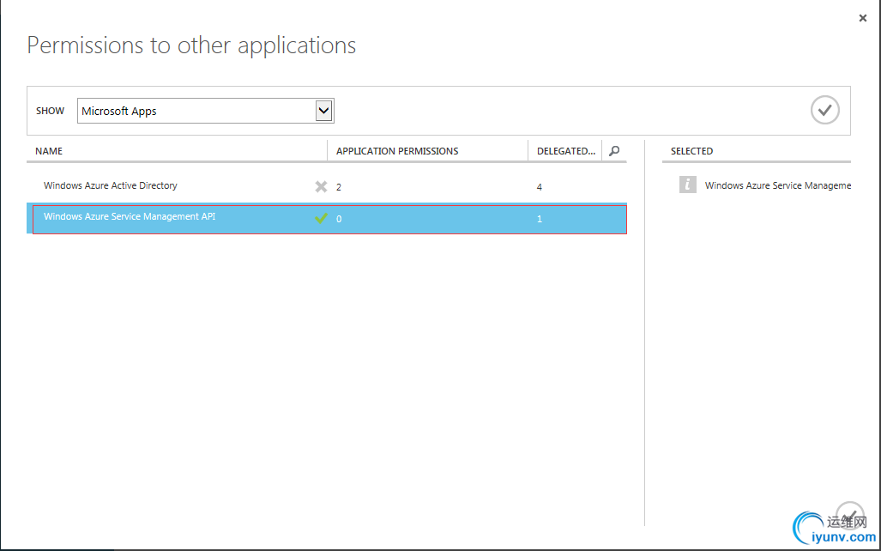Click the DELEGATED column header
This screenshot has width=881, height=551.
566,151
